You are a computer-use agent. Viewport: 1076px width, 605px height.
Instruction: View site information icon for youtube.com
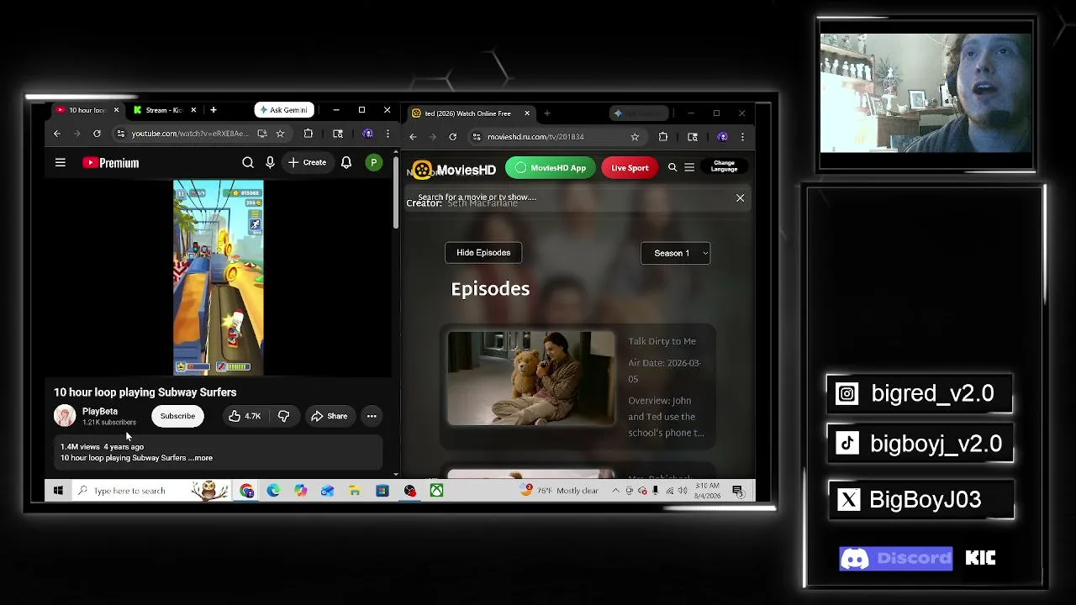point(121,134)
